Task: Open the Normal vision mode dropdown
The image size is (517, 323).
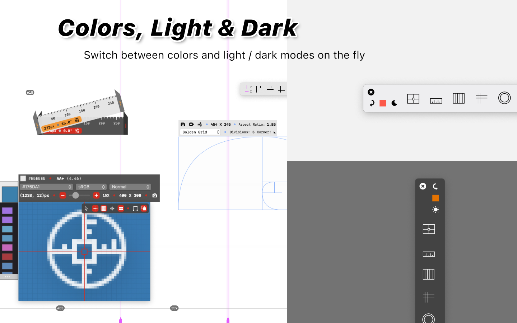Action: coord(130,187)
